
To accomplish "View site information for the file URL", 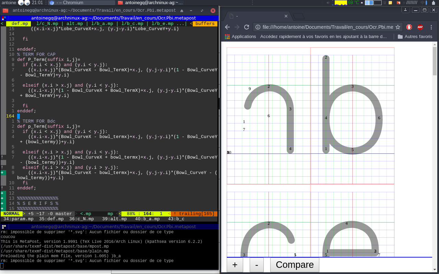I will (x=258, y=27).
